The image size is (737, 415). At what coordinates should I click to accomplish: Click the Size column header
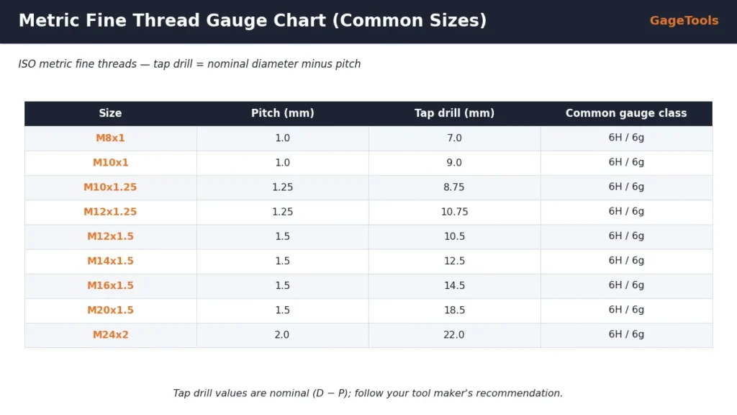110,113
